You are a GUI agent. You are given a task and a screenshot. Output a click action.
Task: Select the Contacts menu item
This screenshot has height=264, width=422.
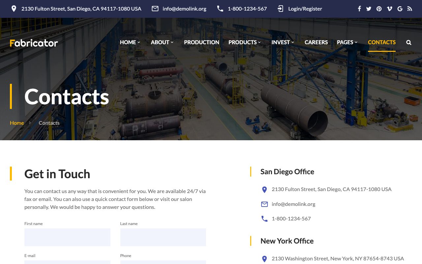point(382,42)
